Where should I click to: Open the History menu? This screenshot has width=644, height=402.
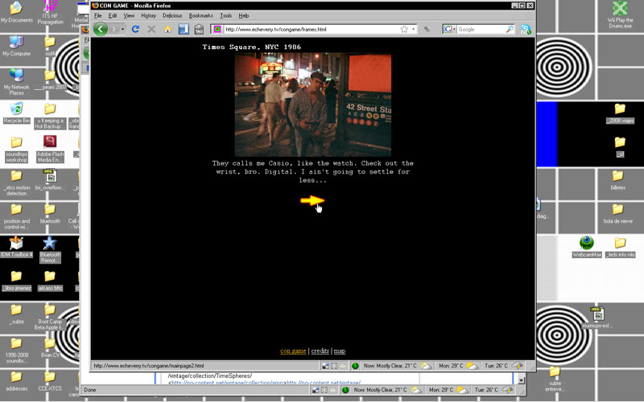[148, 15]
